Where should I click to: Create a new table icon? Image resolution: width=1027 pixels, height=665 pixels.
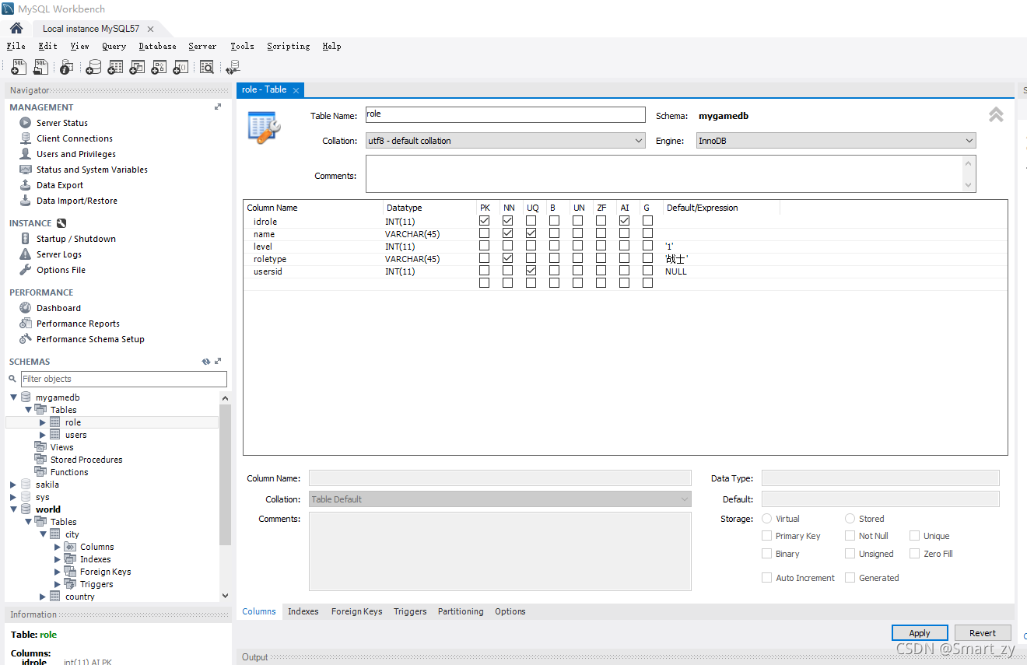(115, 68)
